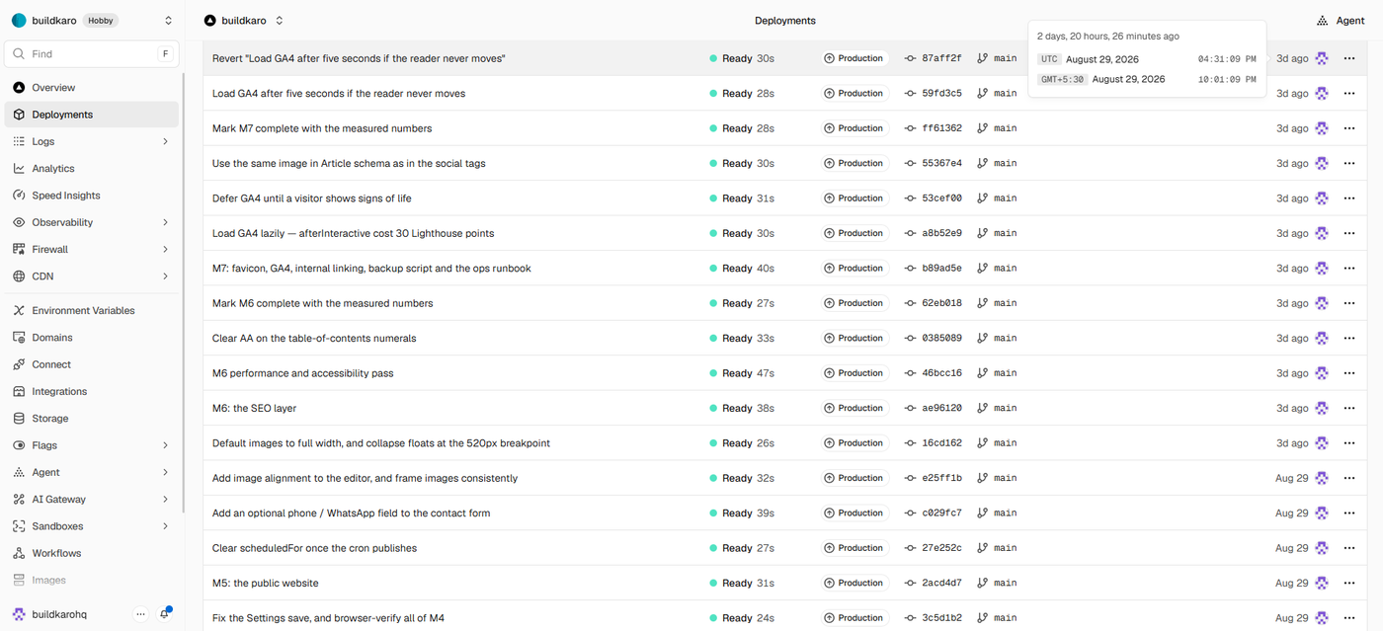1383x631 pixels.
Task: Open Speed Insights page
Action: [92, 196]
